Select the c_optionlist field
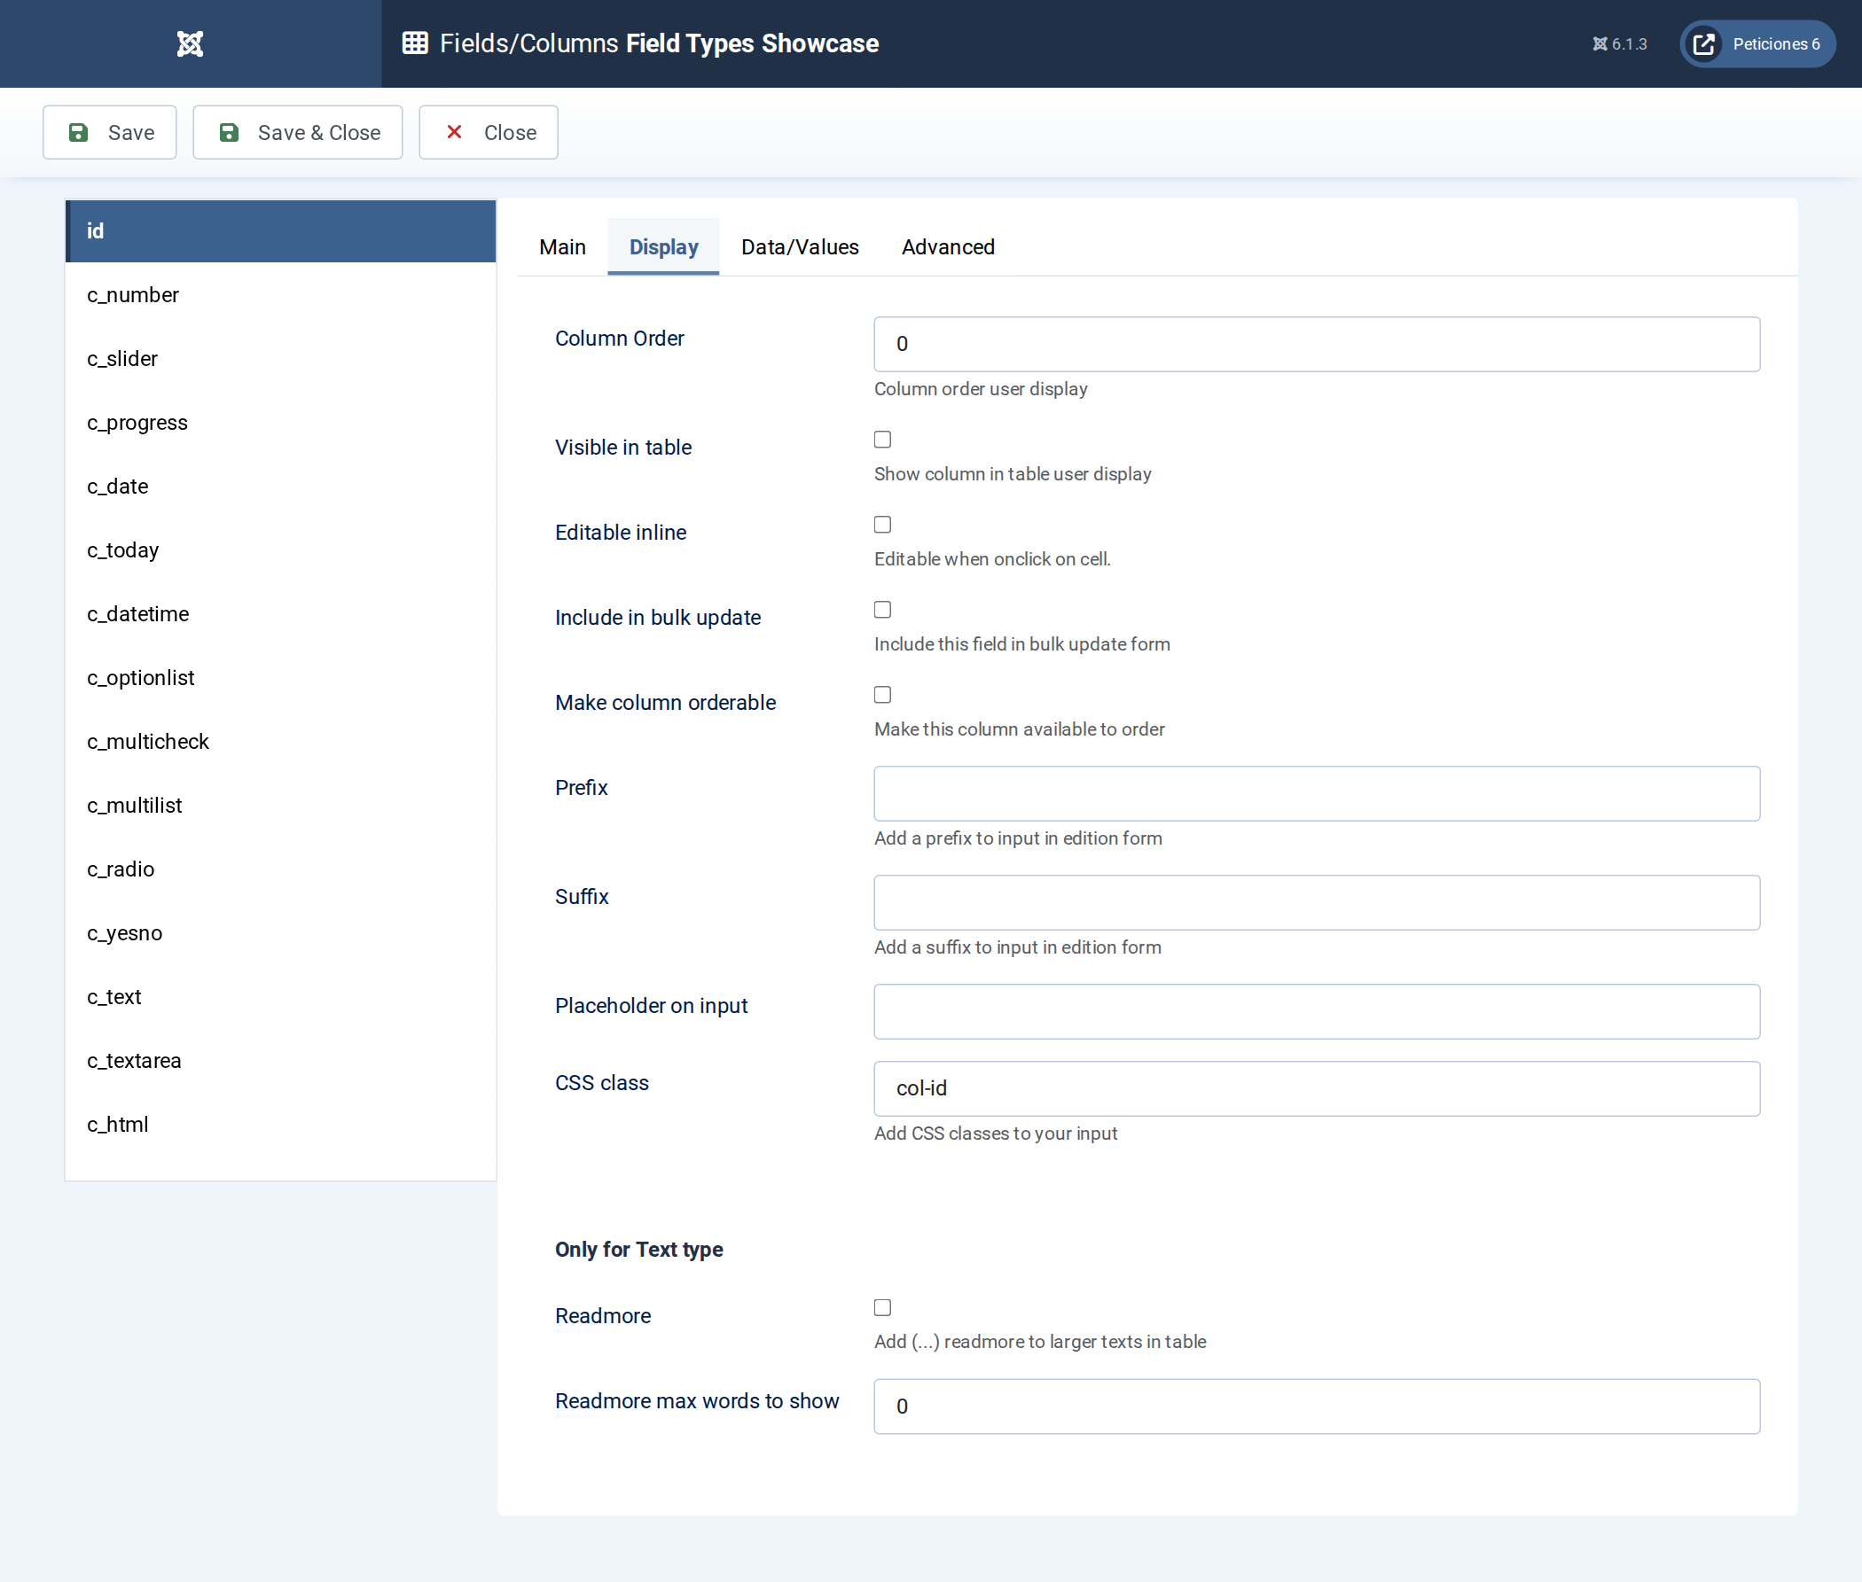Viewport: 1862px width, 1582px height. [x=281, y=678]
